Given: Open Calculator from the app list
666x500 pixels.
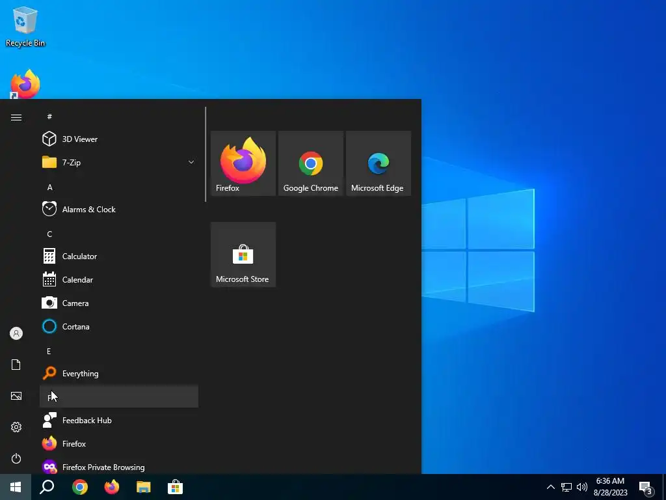Looking at the screenshot, I should tap(119, 256).
